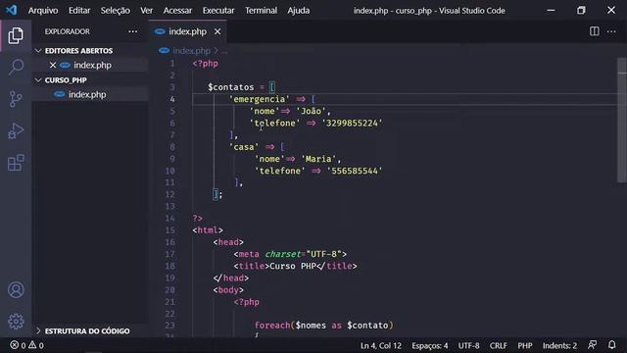Click the 'emergencia' key on line 4

pyautogui.click(x=259, y=99)
